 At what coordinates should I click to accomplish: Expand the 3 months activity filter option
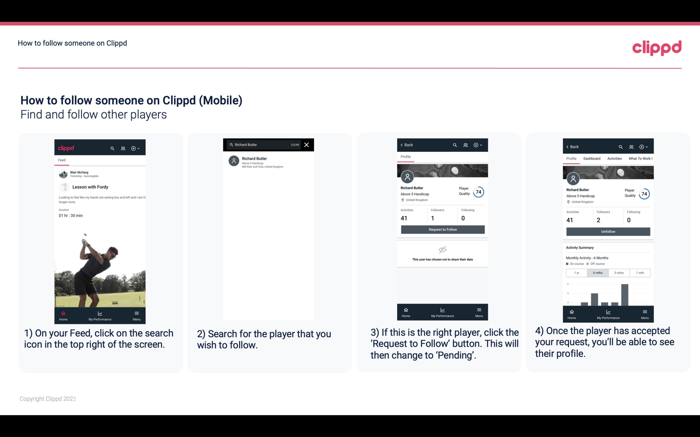tap(618, 272)
